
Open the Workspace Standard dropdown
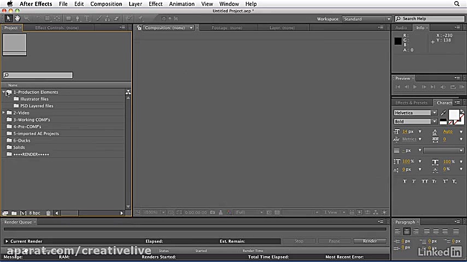coord(366,19)
